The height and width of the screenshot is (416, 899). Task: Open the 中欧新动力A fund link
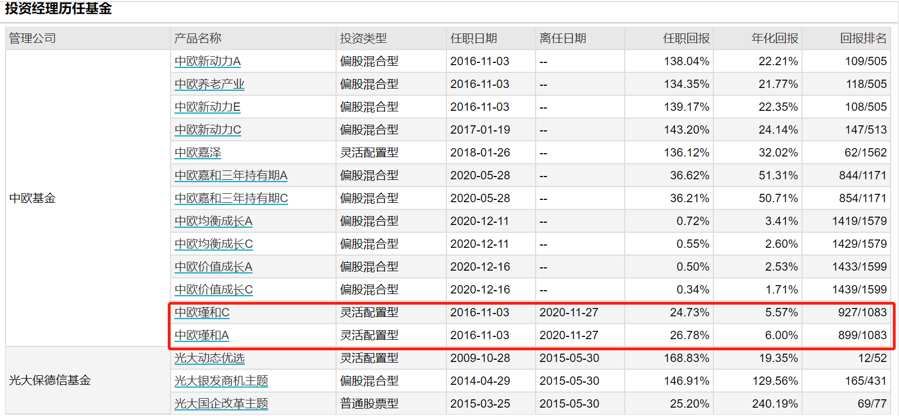pyautogui.click(x=207, y=61)
